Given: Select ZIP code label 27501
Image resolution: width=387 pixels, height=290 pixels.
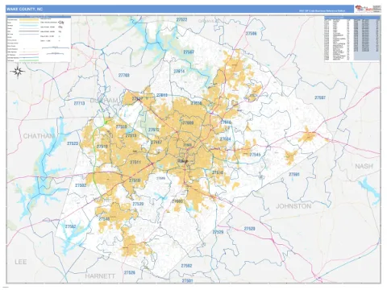Looking at the screenshot, I should [187, 280].
